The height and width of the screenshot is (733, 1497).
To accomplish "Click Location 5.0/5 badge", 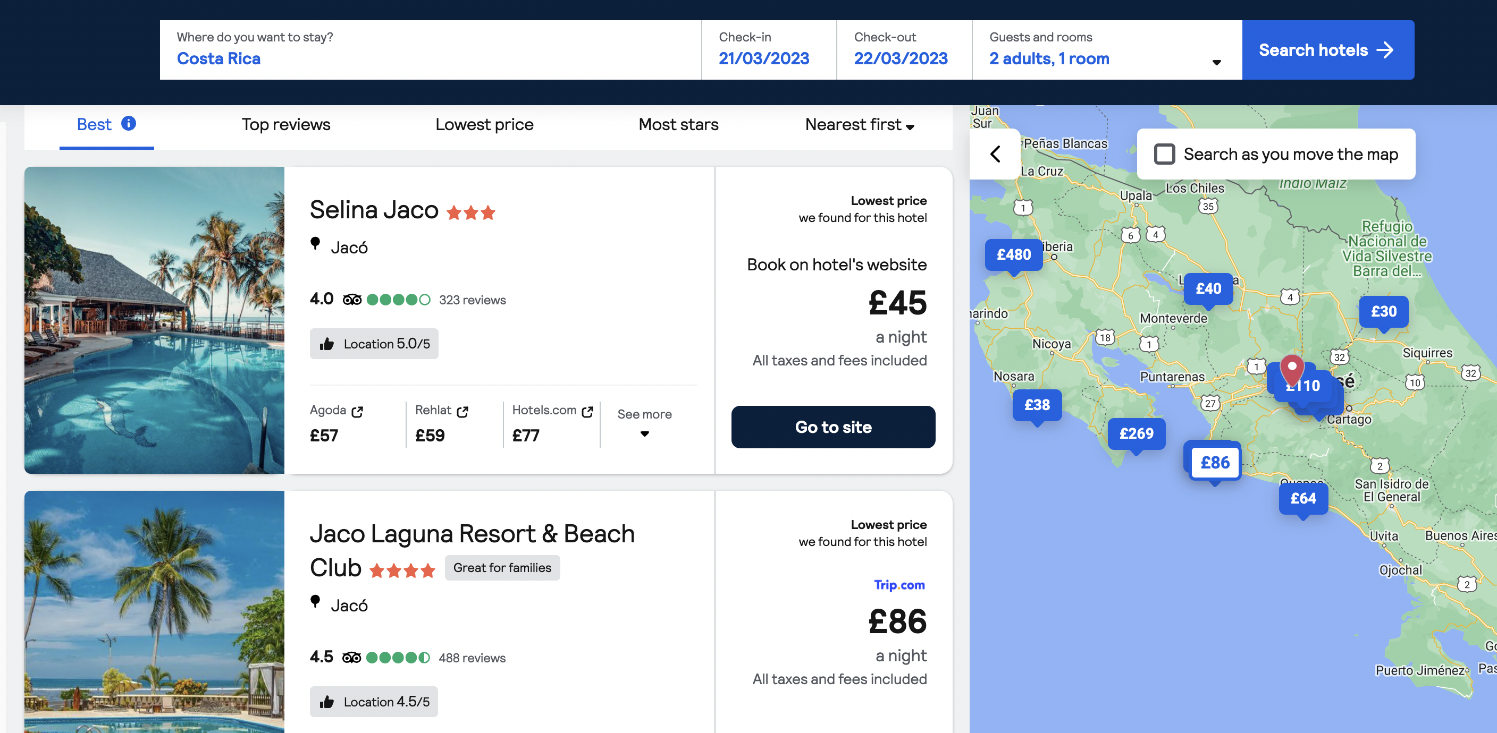I will 374,344.
